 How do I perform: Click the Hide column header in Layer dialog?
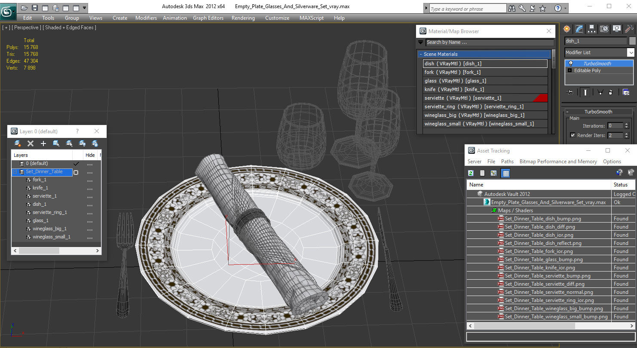pos(90,155)
